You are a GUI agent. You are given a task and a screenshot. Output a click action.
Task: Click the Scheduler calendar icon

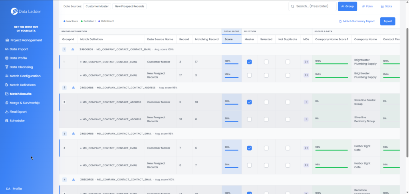tap(7, 121)
